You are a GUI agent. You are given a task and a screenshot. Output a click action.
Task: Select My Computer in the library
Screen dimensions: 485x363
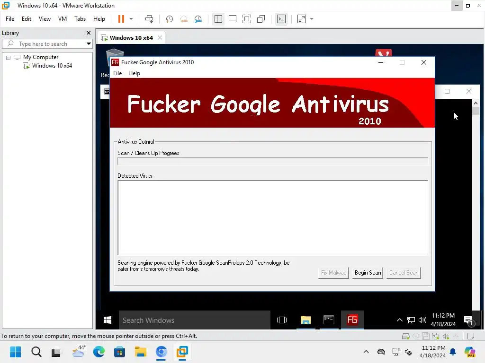[41, 57]
